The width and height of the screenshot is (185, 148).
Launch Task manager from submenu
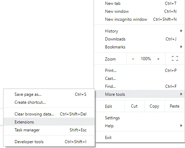pos(49,130)
